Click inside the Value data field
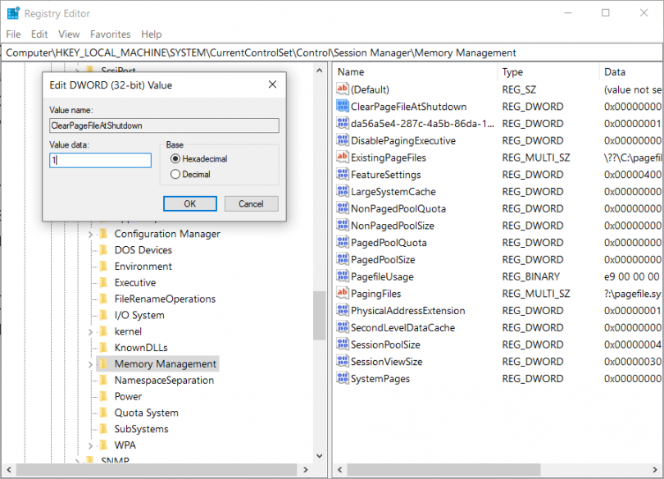 (x=98, y=160)
